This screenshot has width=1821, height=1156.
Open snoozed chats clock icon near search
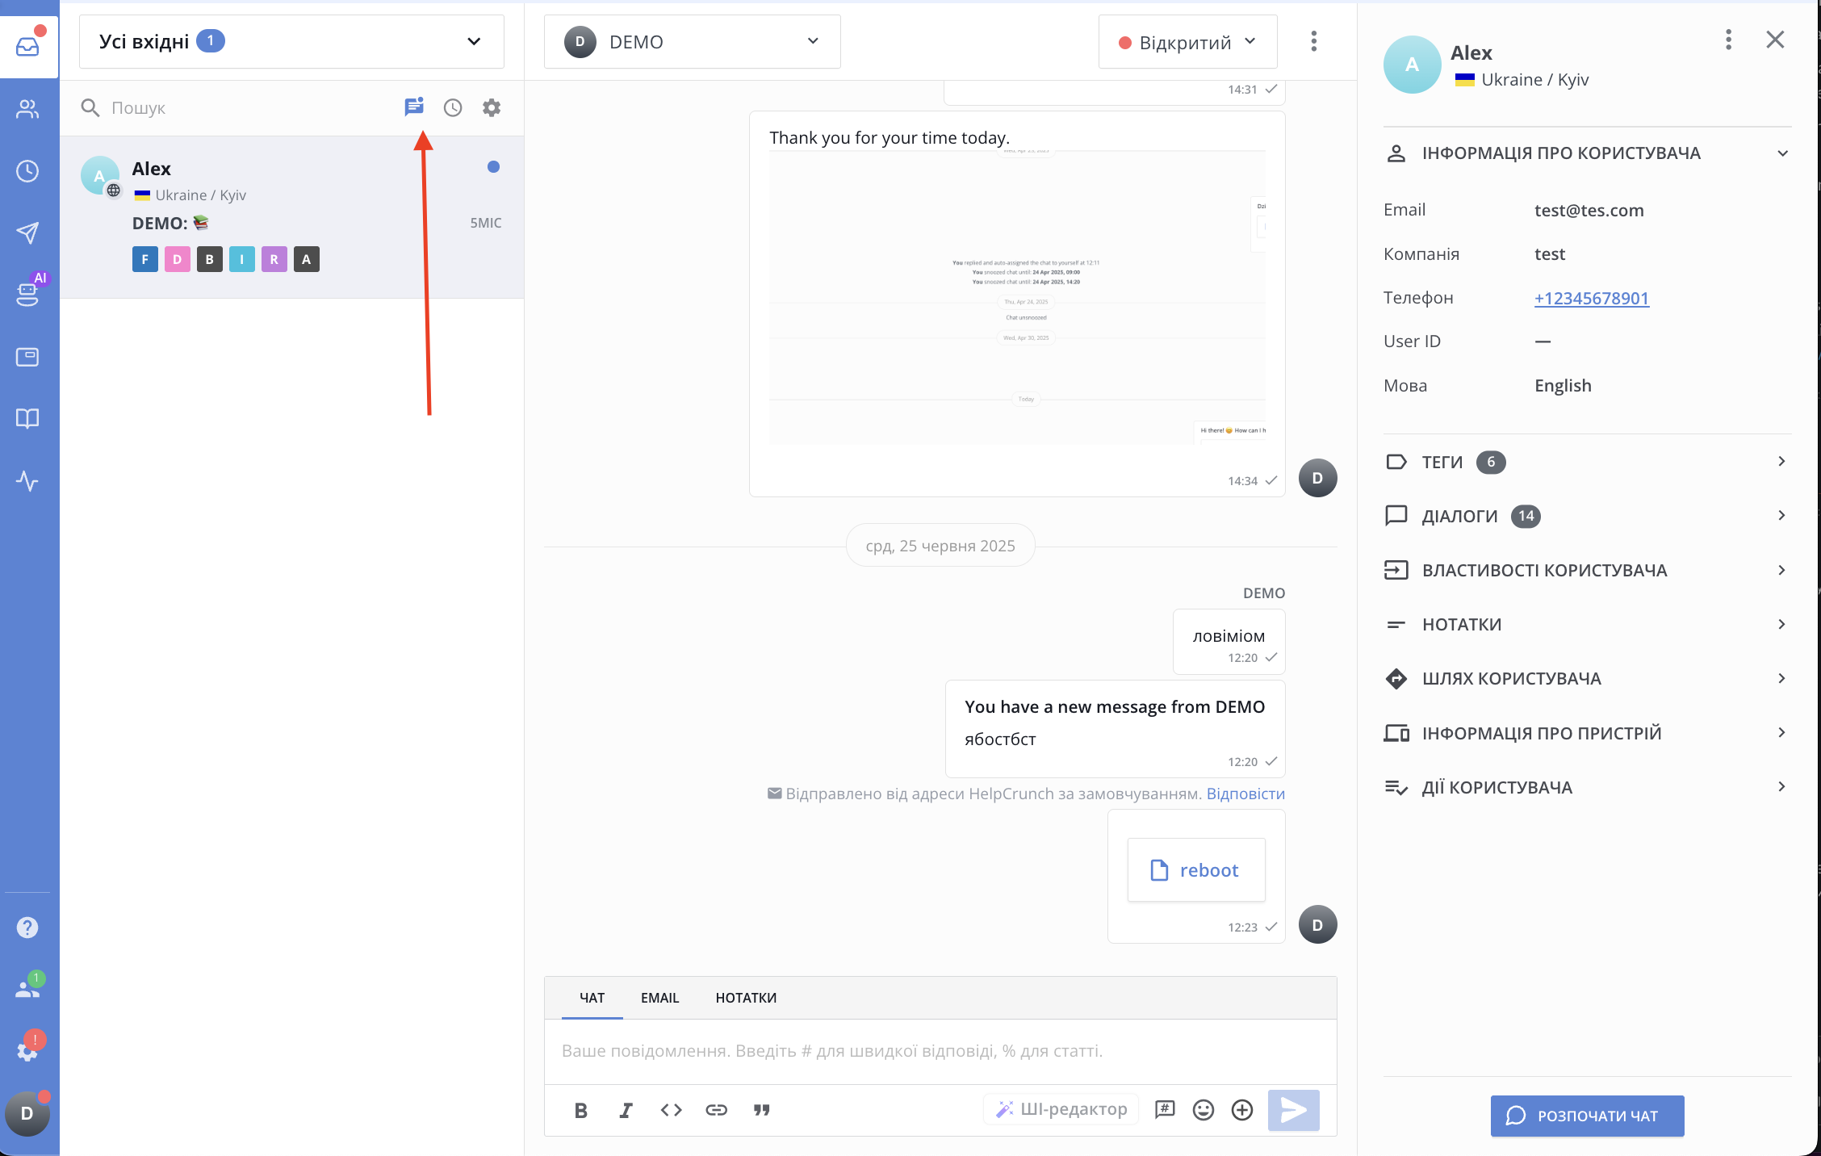point(453,107)
